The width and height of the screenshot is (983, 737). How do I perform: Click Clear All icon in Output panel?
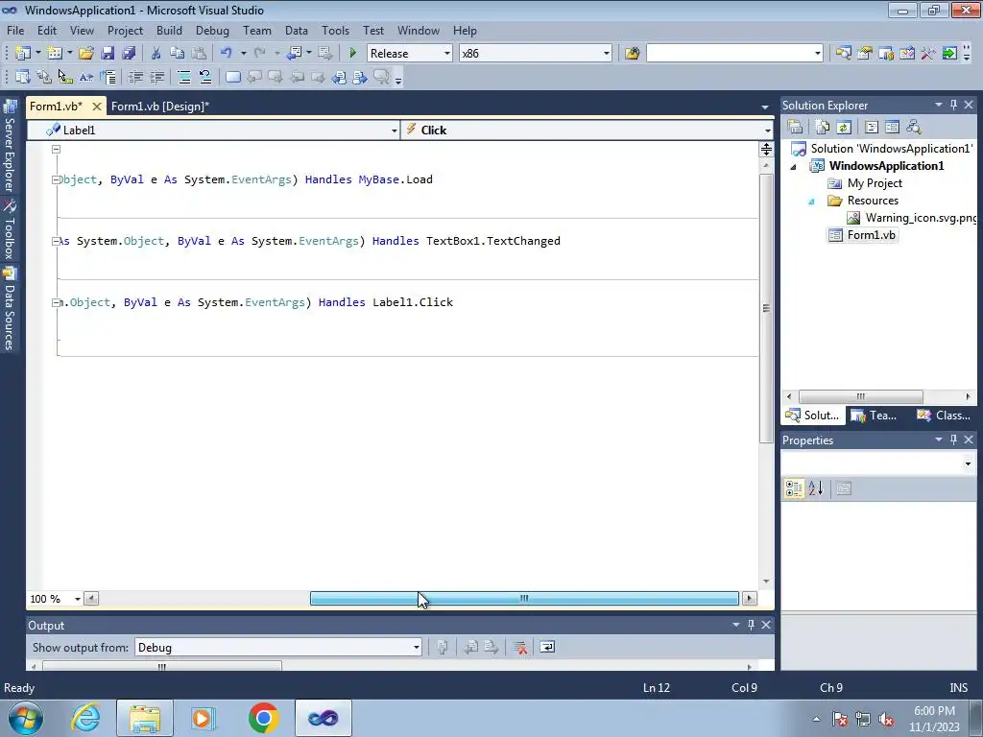click(x=519, y=648)
